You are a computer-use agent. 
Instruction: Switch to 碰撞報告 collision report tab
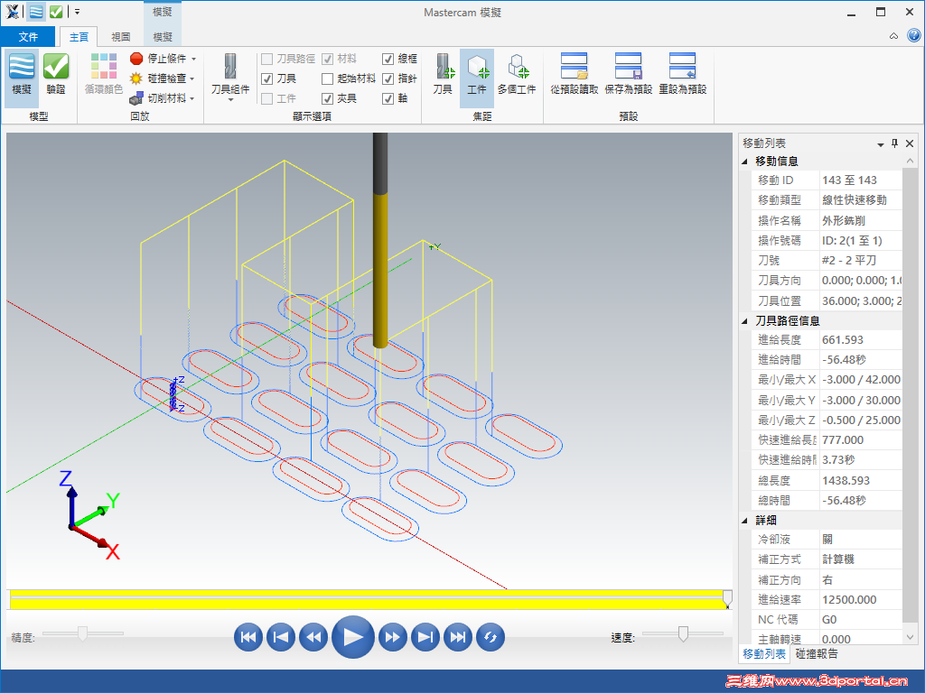coord(817,653)
